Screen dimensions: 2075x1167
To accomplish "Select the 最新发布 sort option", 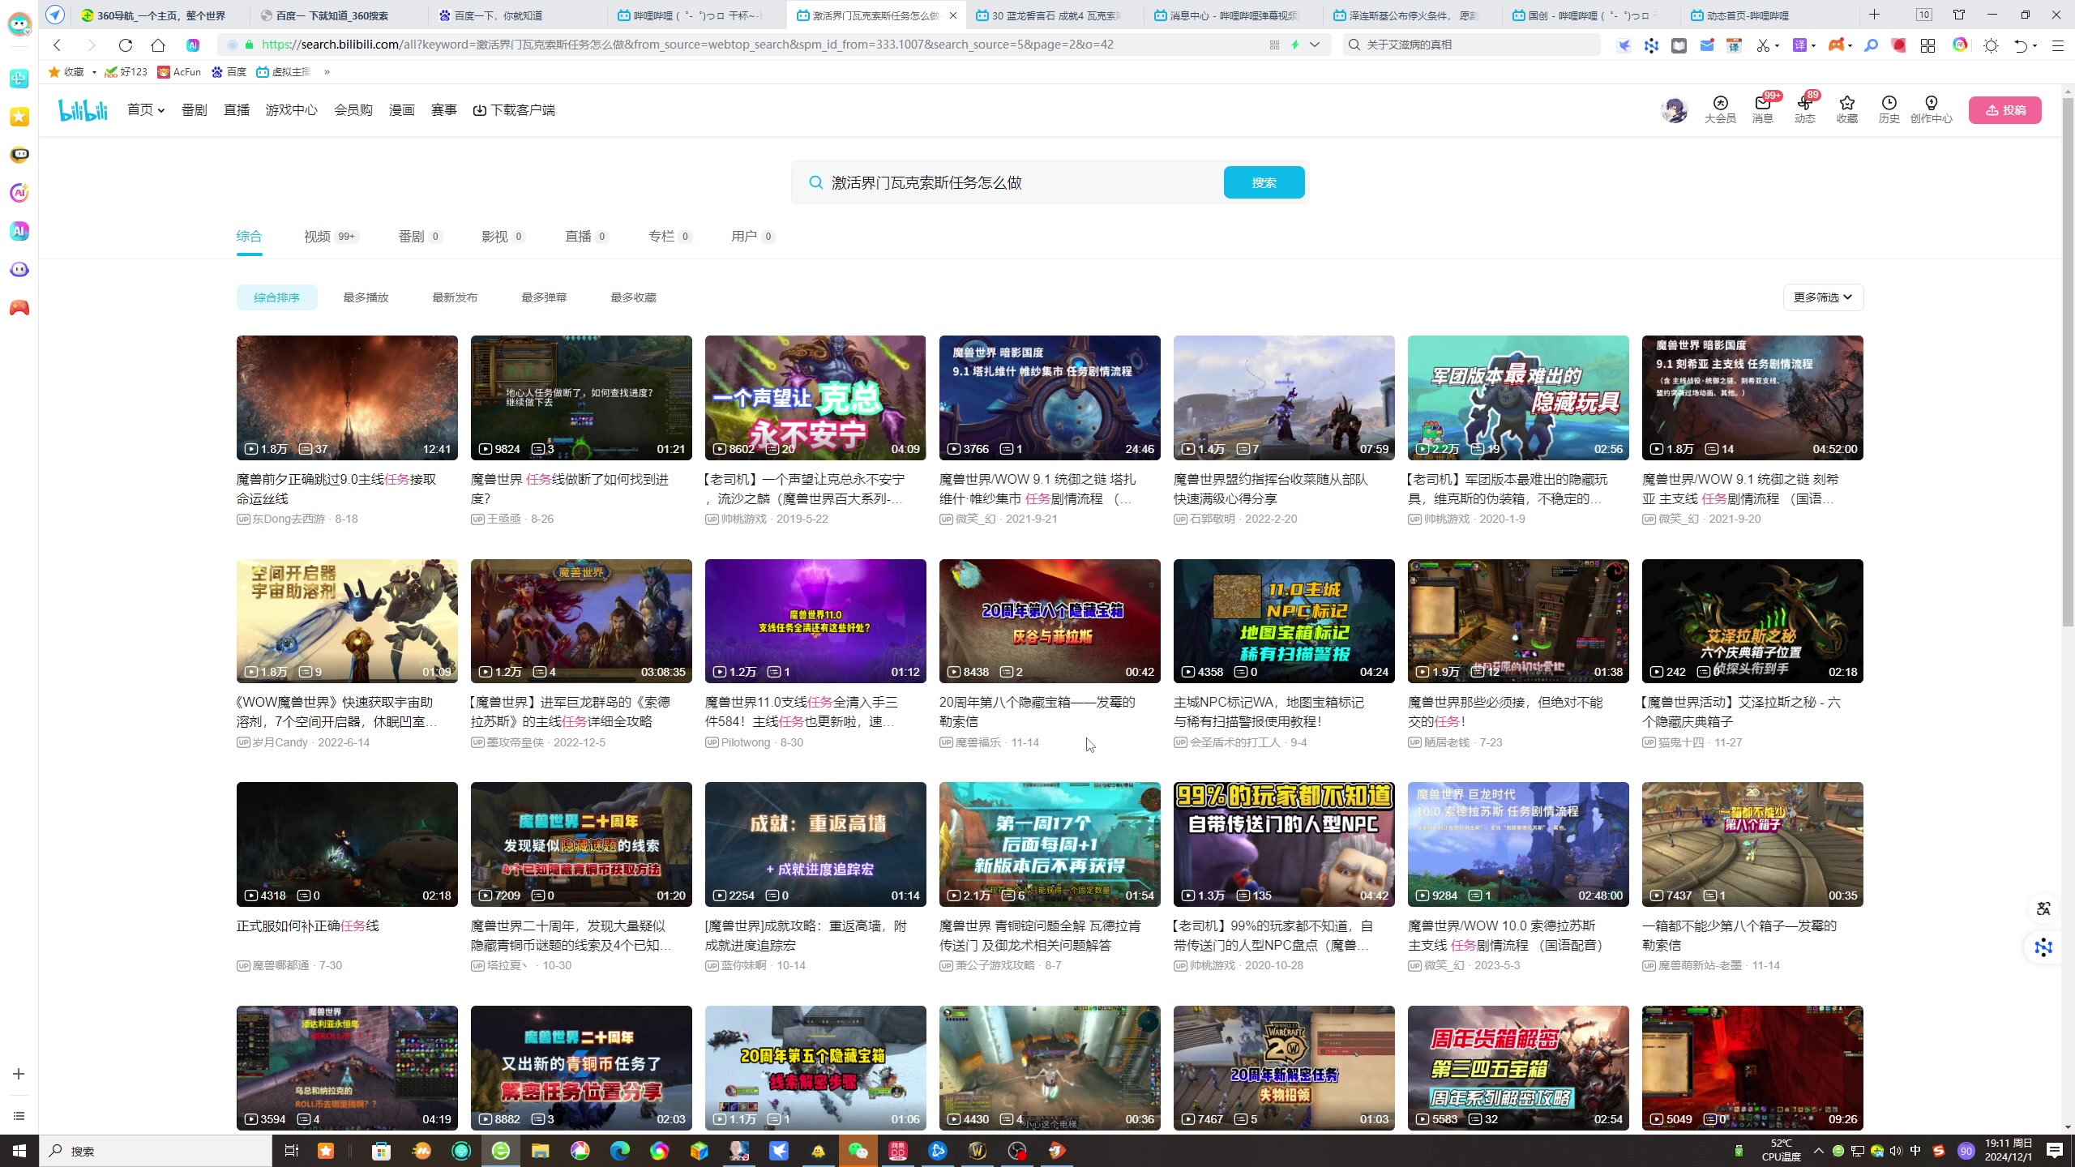I will click(x=455, y=297).
